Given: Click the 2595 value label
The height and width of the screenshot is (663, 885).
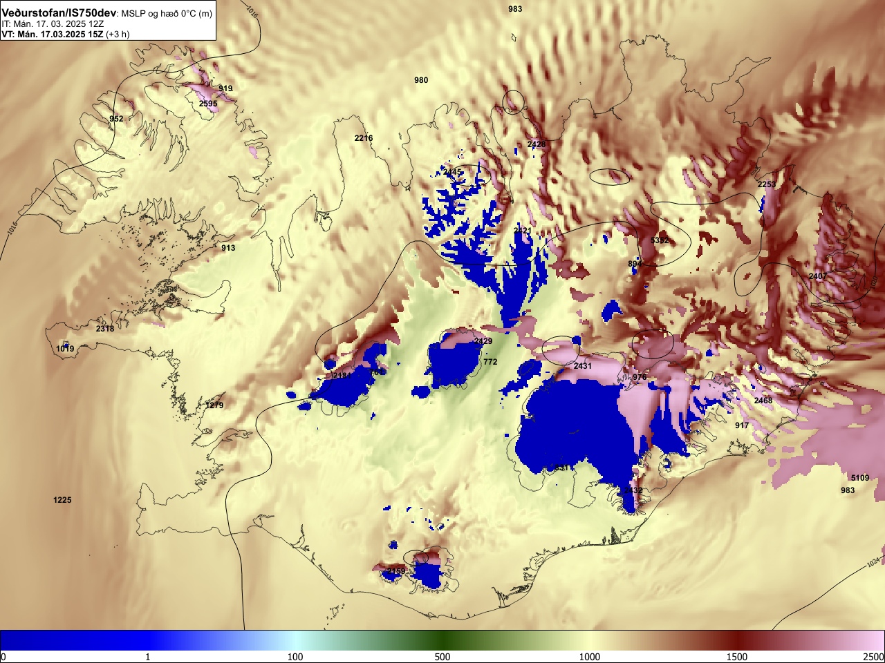Looking at the screenshot, I should click(208, 104).
